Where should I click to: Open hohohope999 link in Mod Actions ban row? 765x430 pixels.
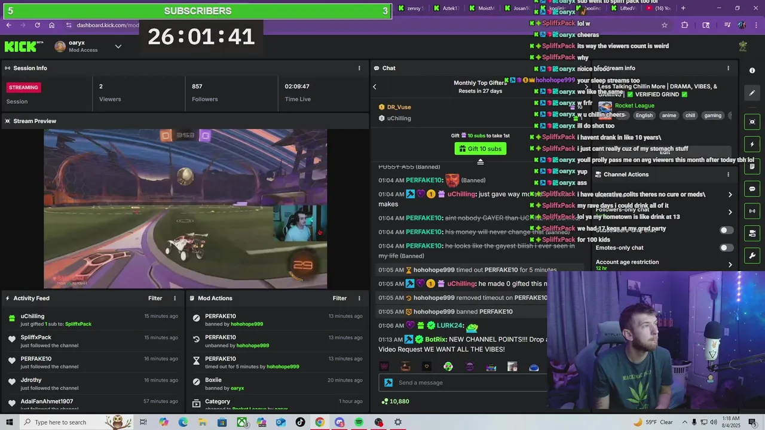coord(247,324)
